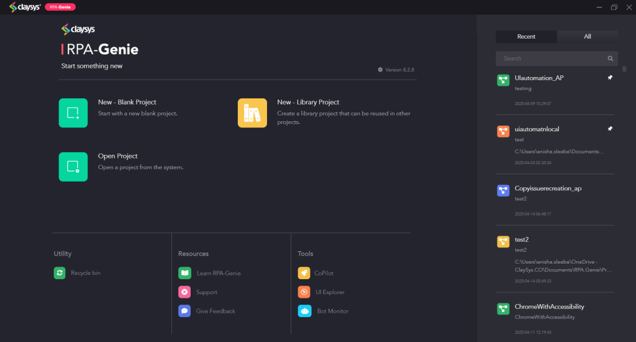
Task: Open recent project titled test2
Action: (x=522, y=239)
